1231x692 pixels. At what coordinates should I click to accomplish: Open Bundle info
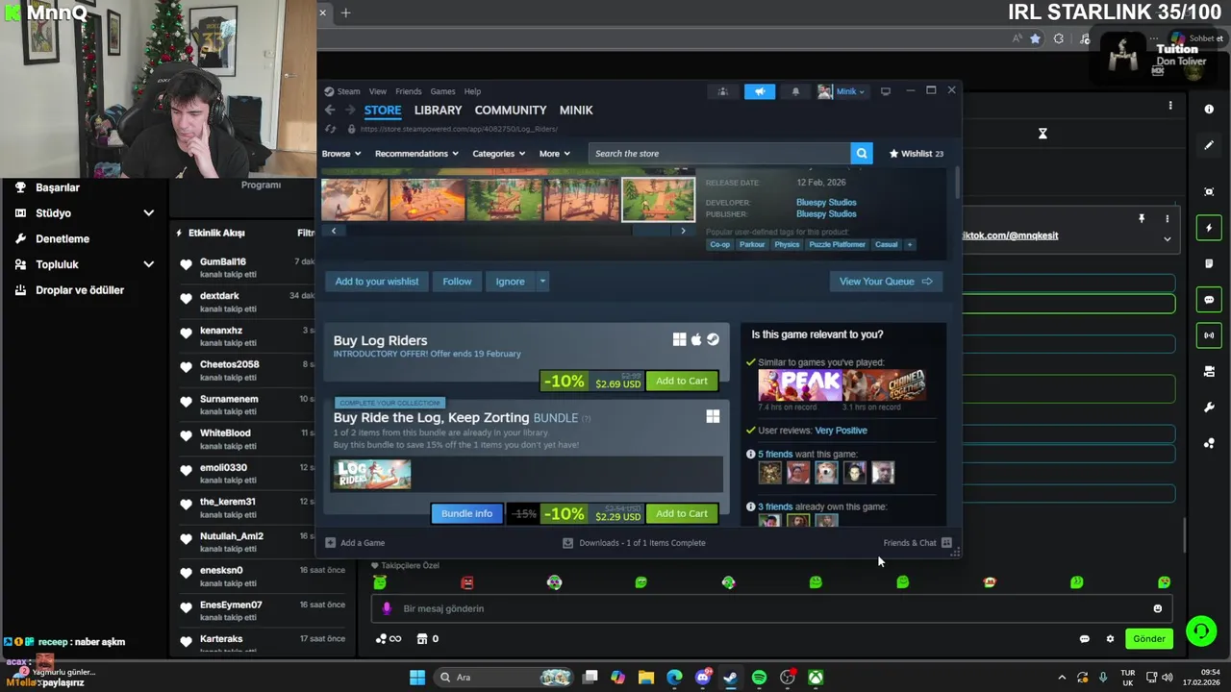click(x=466, y=514)
